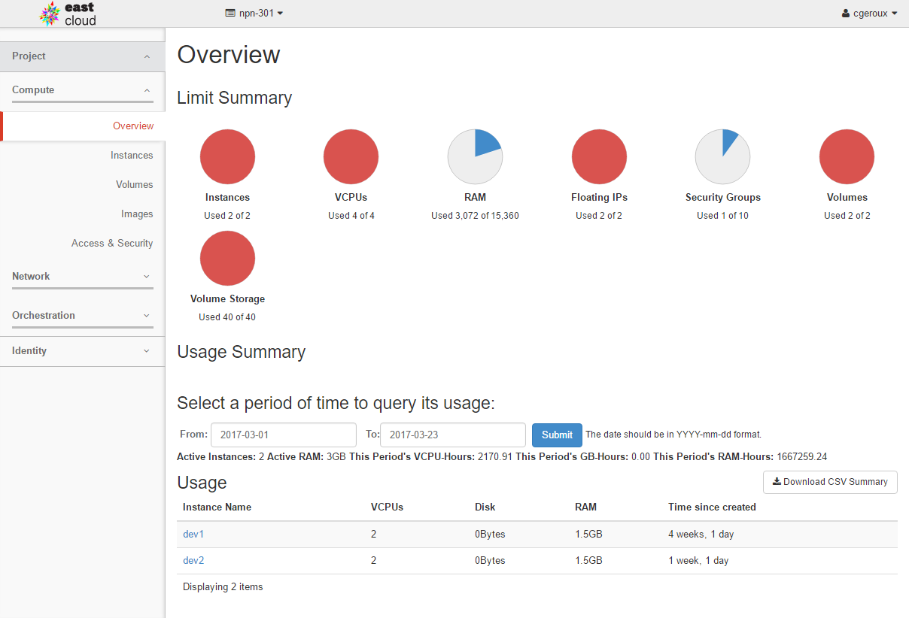Screen dimensions: 909x618
Task: Open the cgeroux user menu
Action: pyautogui.click(x=870, y=14)
